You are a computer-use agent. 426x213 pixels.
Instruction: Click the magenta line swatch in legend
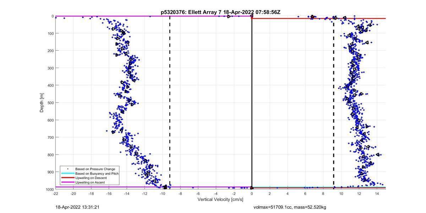tap(67, 183)
